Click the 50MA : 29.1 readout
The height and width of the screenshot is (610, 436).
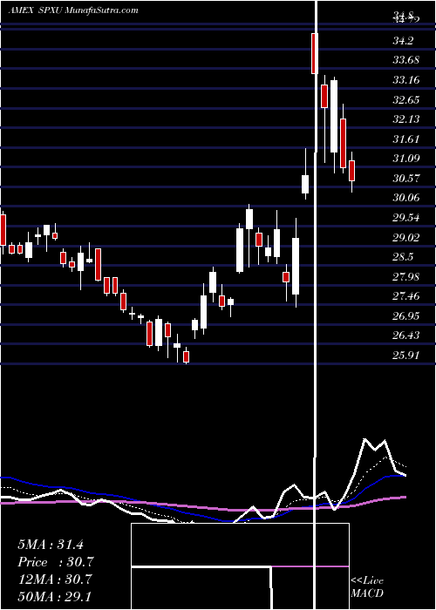click(x=55, y=596)
